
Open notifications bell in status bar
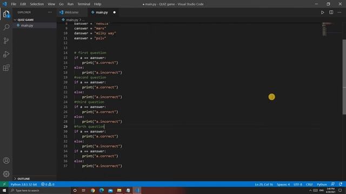click(x=341, y=184)
